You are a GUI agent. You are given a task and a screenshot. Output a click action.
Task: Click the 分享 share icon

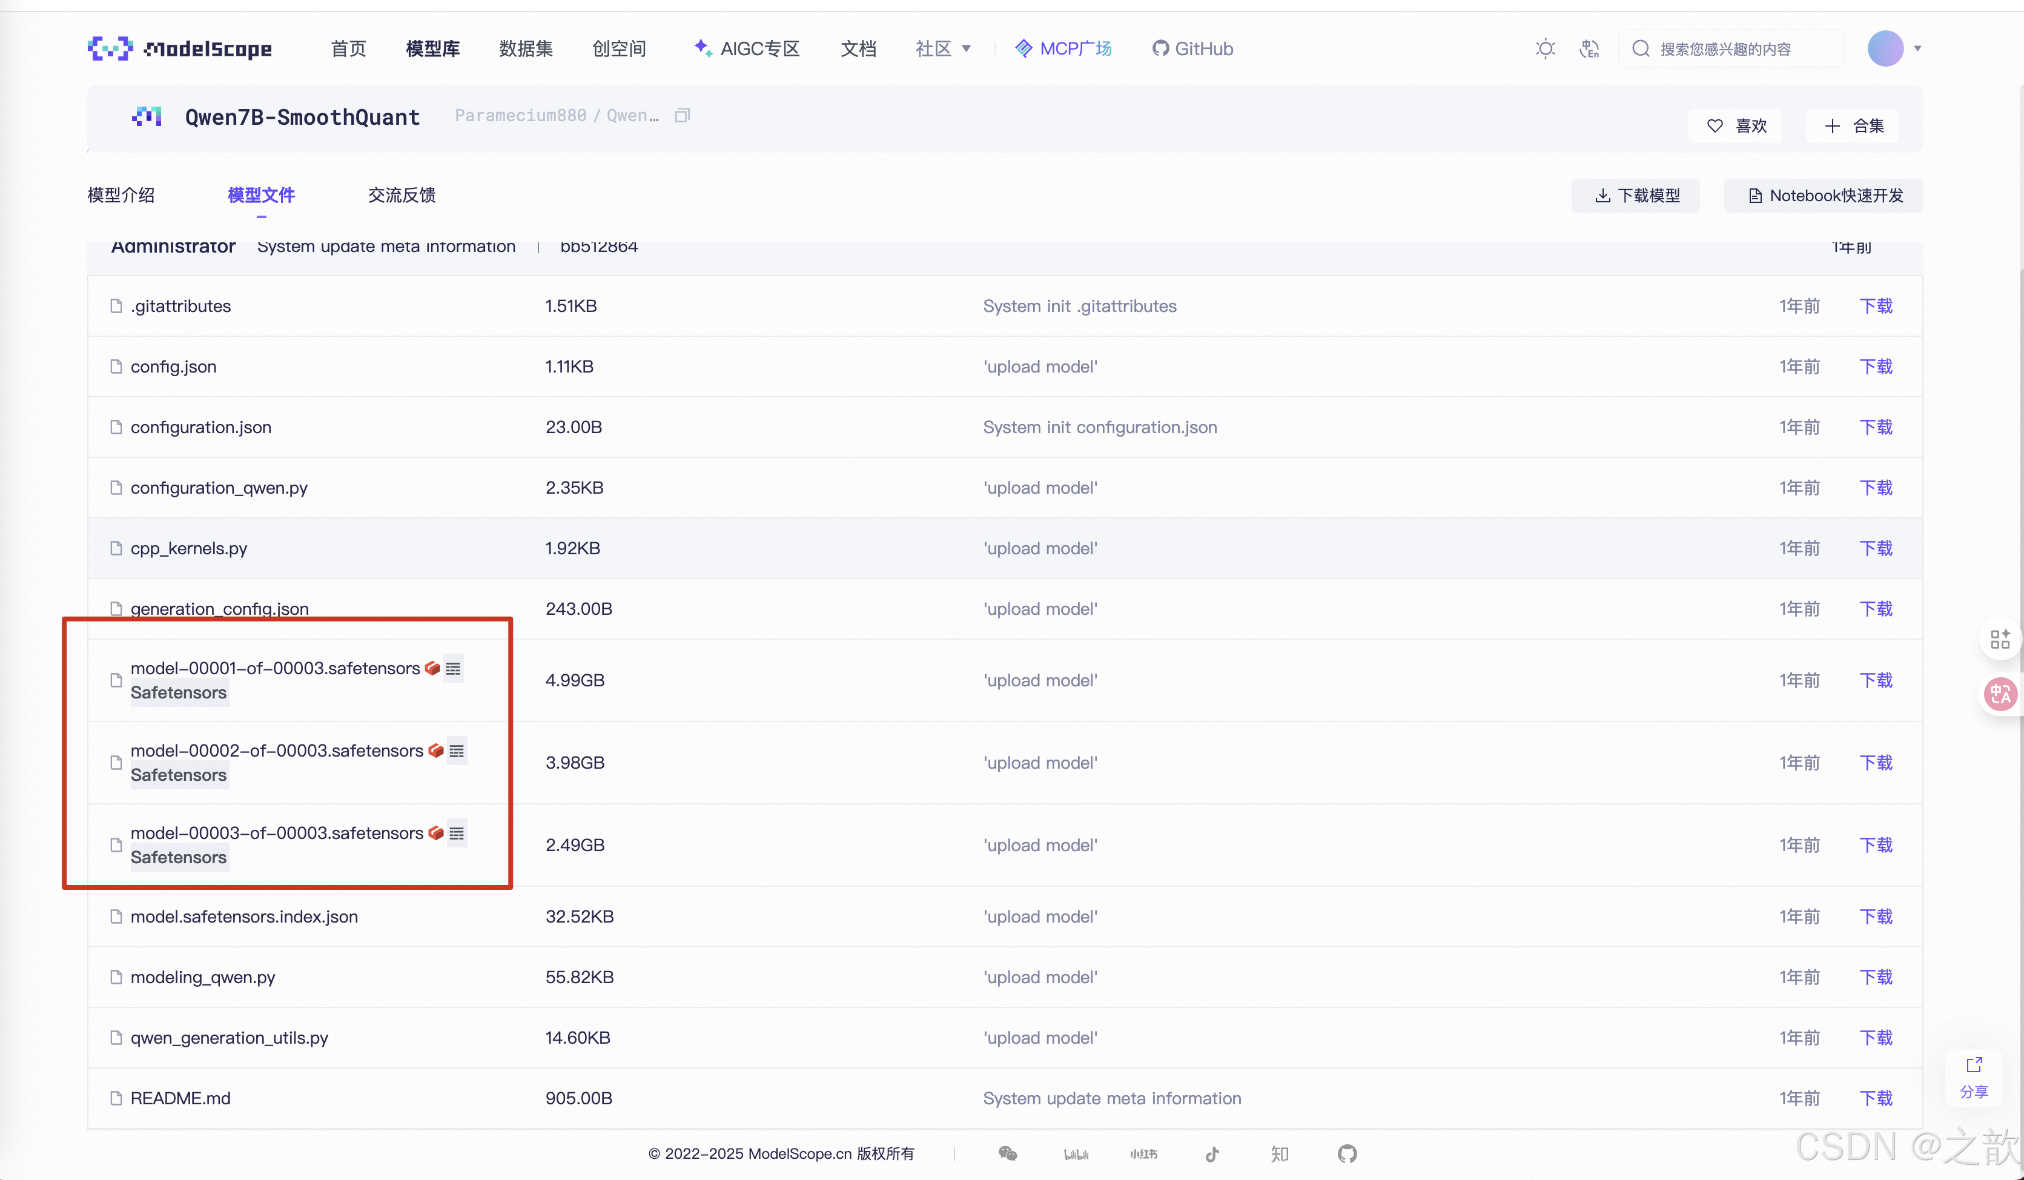click(1974, 1077)
